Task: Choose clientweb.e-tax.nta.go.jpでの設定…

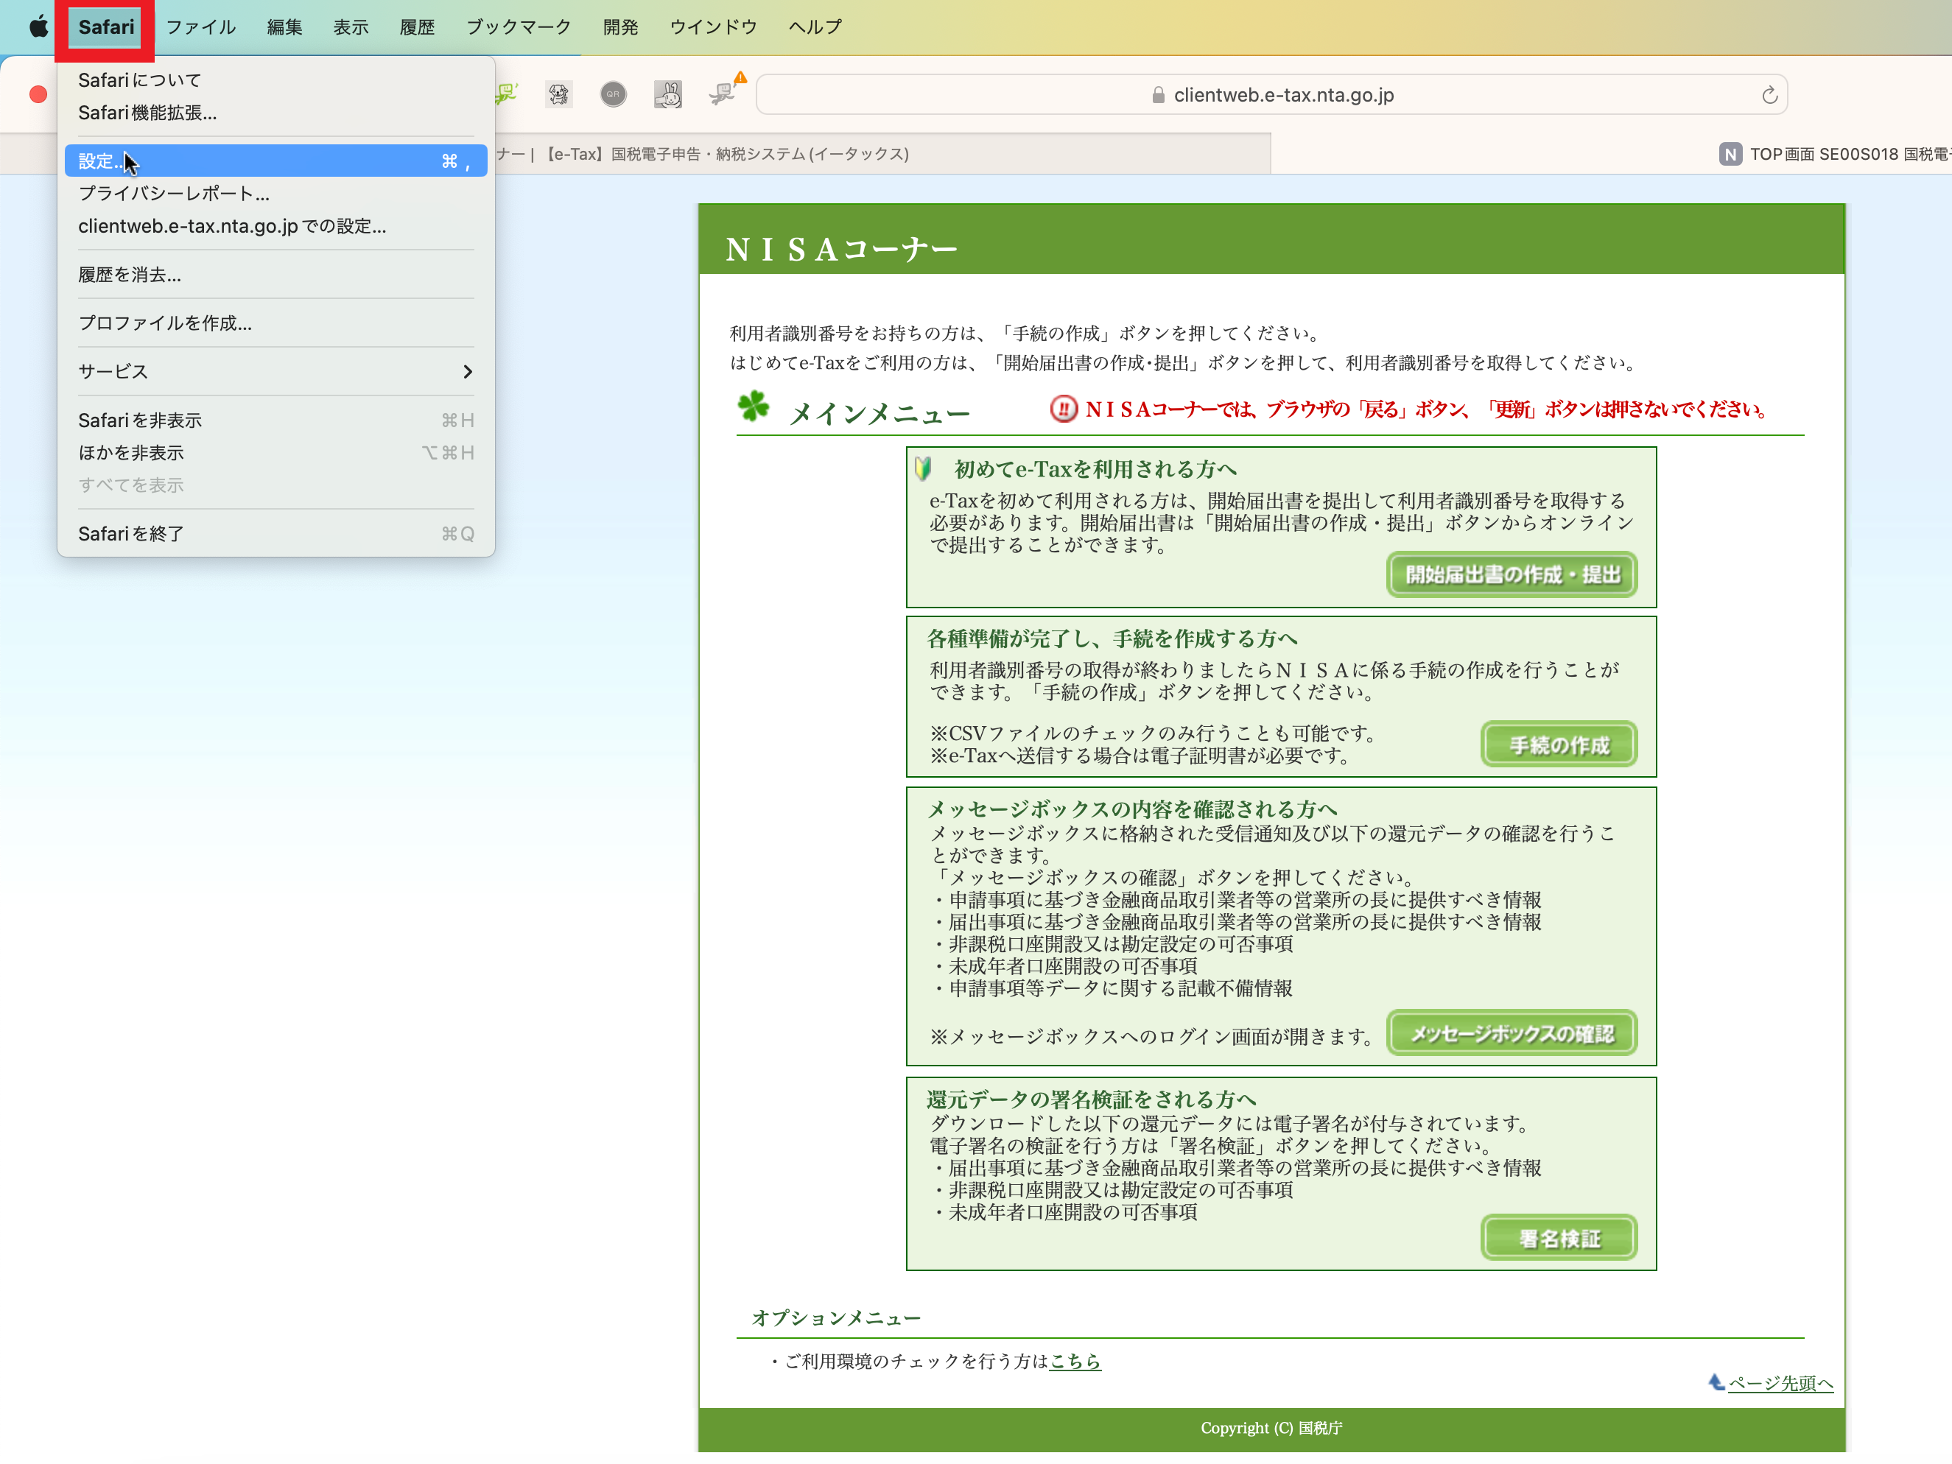Action: pyautogui.click(x=275, y=226)
